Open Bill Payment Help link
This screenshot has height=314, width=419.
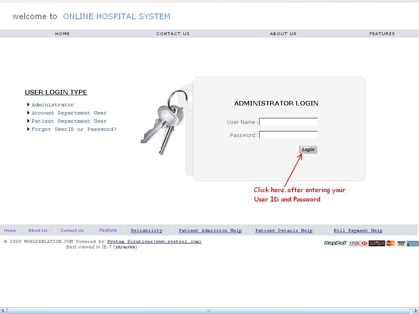[358, 231]
